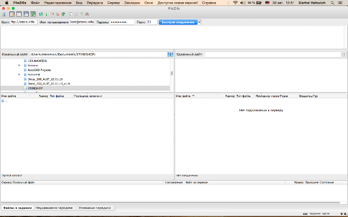Viewport: 348px width, 217px height.
Task: Click the Быстрое соединение button
Action: pos(178,22)
